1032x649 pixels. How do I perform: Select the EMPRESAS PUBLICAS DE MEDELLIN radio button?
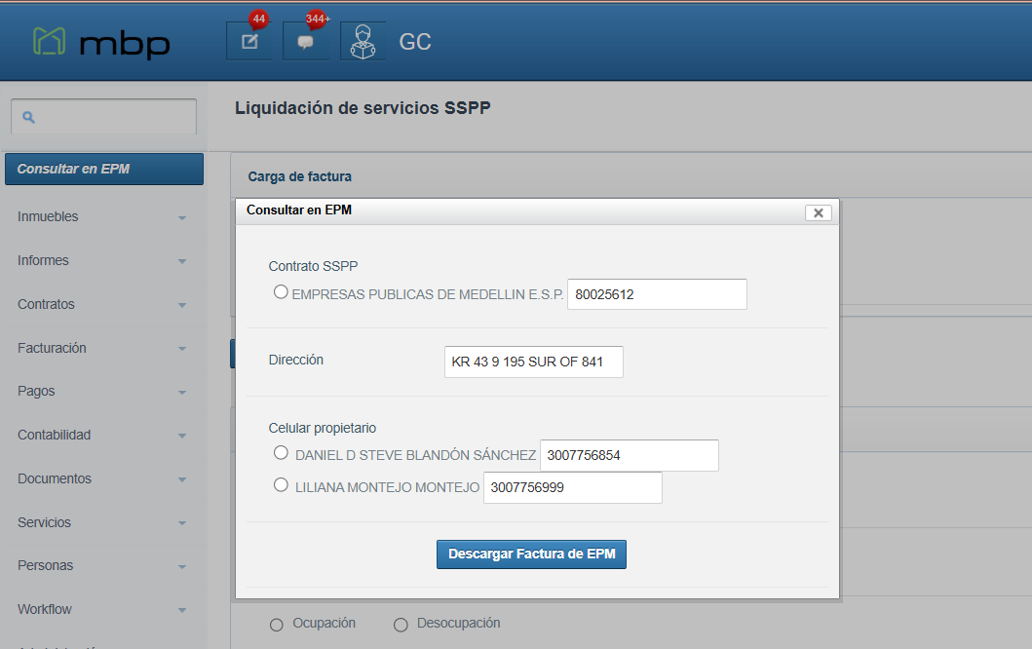[281, 291]
